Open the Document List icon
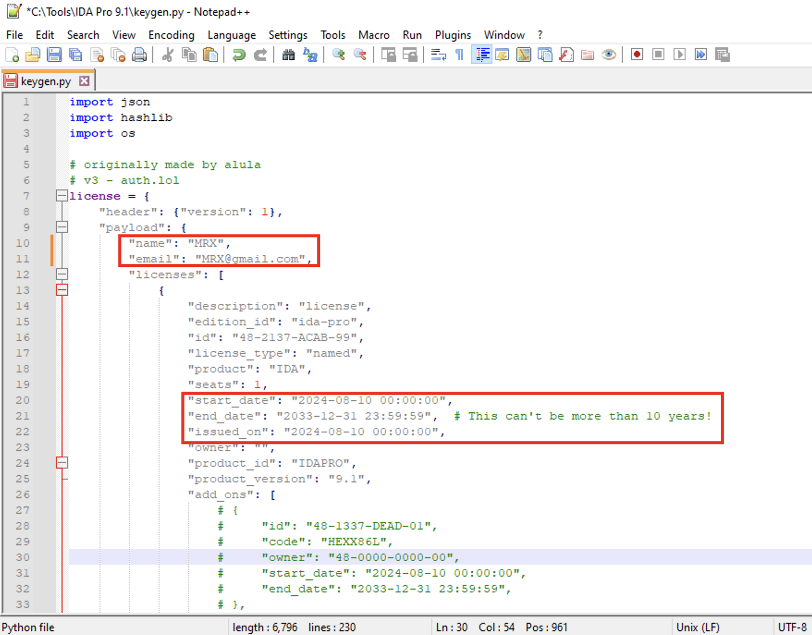812x635 pixels. click(x=545, y=55)
